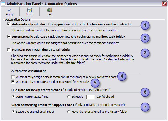Click '(Only applicable to manual conversion)' text
168x121 pixels.
tap(100, 105)
